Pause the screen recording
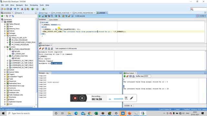This screenshot has width=207, height=116. click(x=82, y=98)
